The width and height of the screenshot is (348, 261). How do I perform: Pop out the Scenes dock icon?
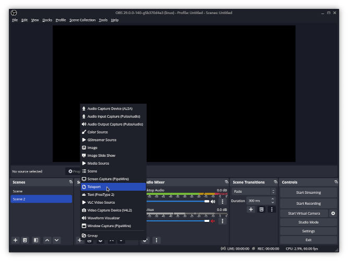[71, 182]
